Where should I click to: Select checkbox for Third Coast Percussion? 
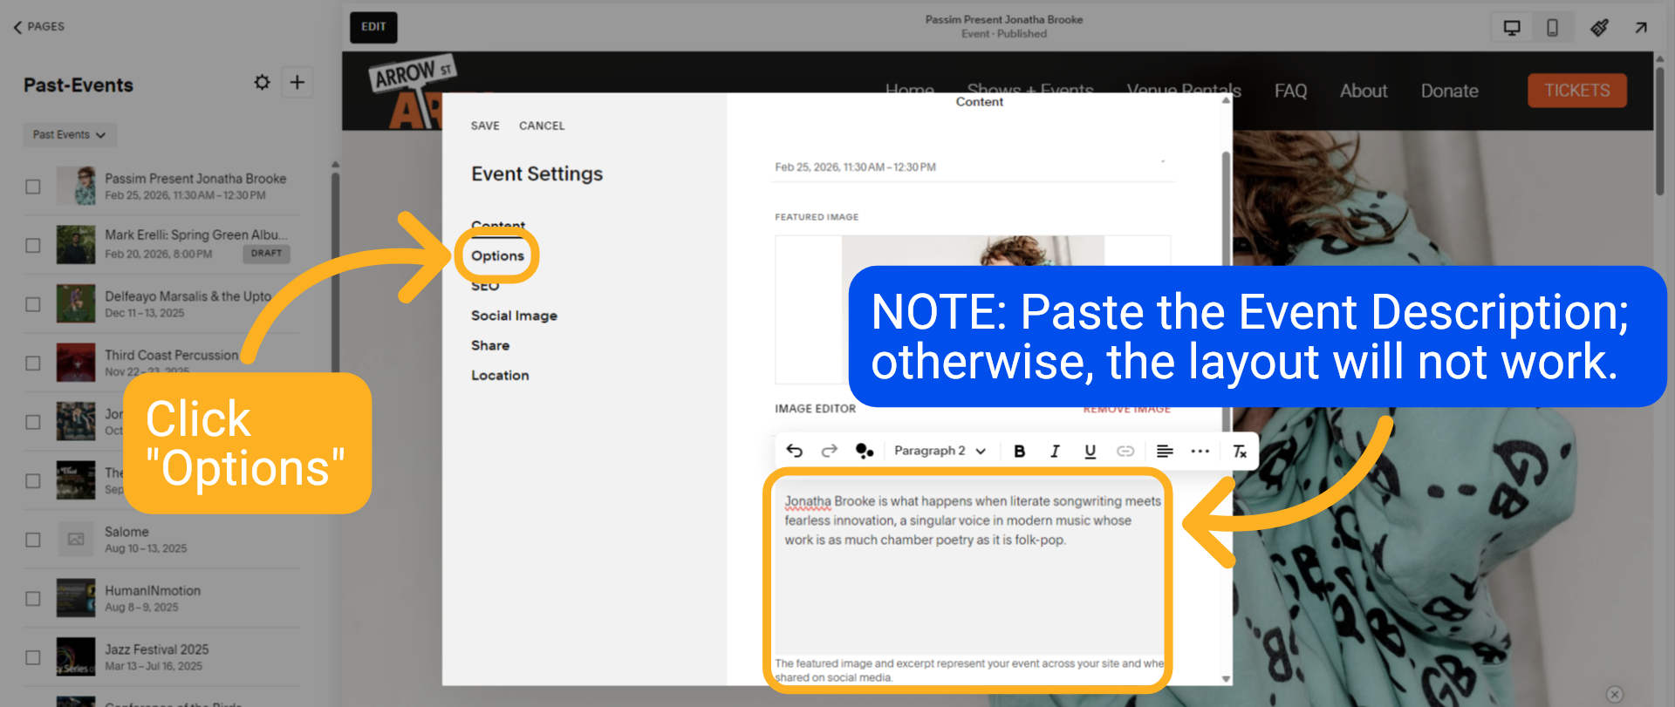point(33,363)
